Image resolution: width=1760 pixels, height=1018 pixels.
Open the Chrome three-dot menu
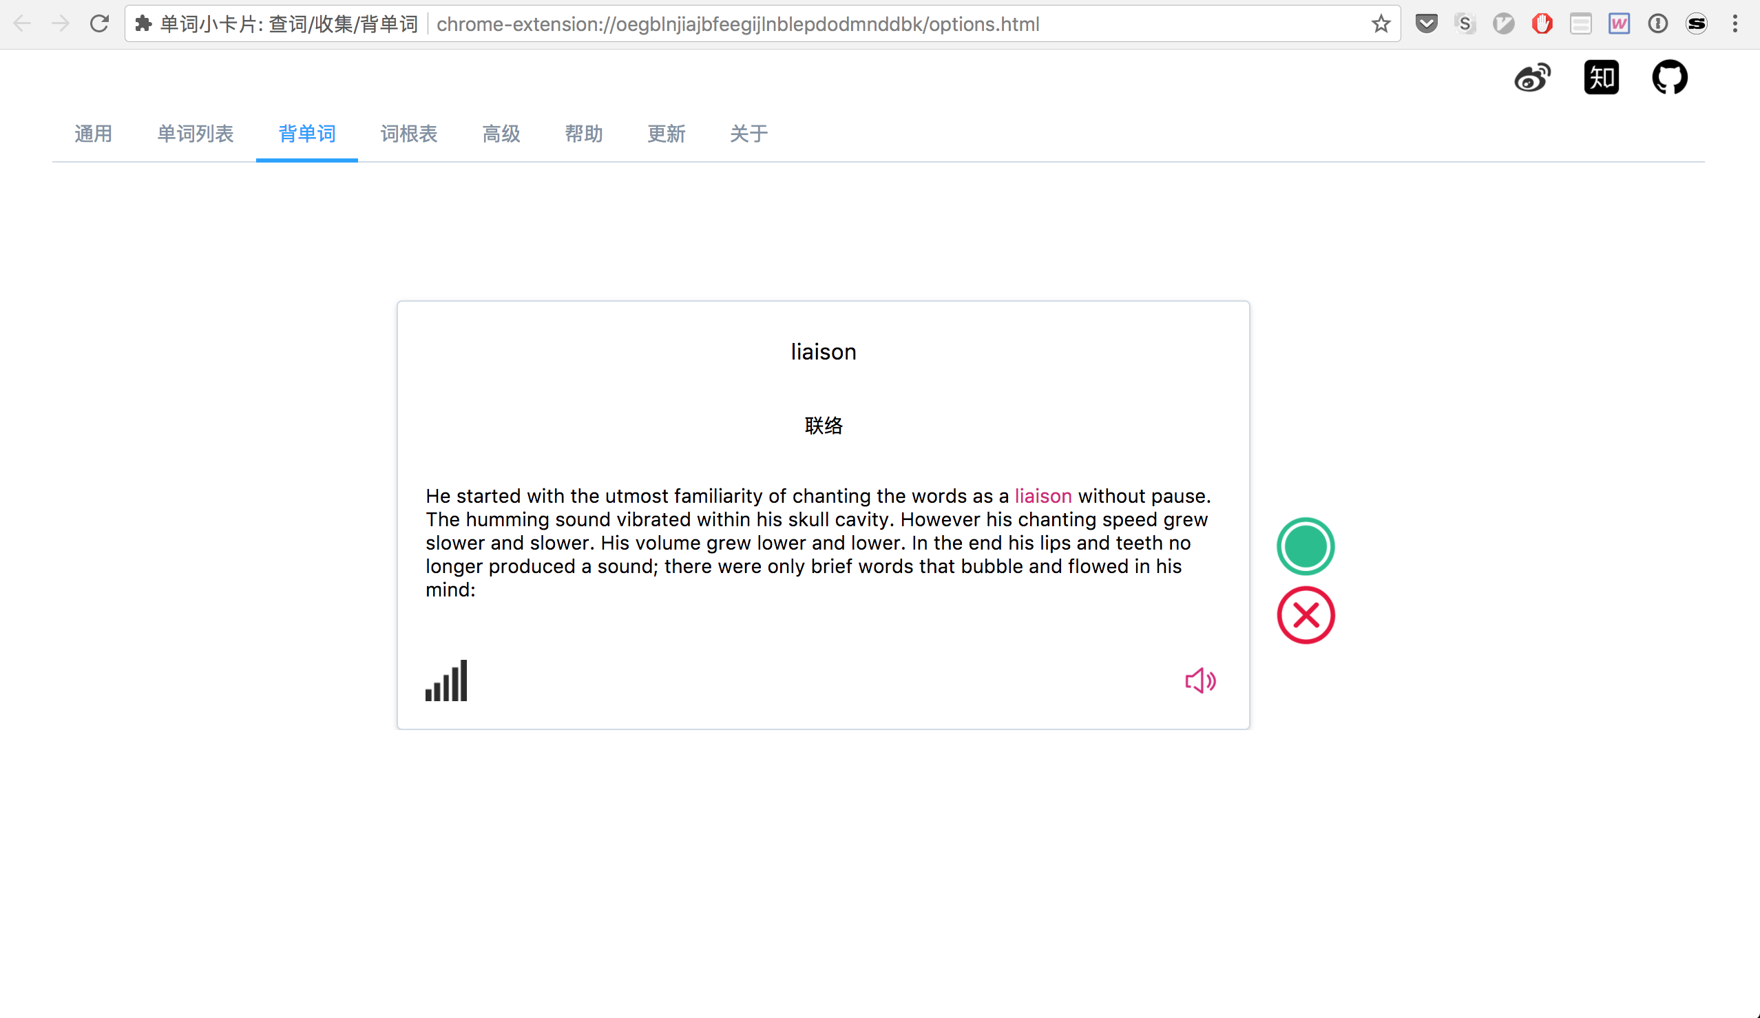1735,25
